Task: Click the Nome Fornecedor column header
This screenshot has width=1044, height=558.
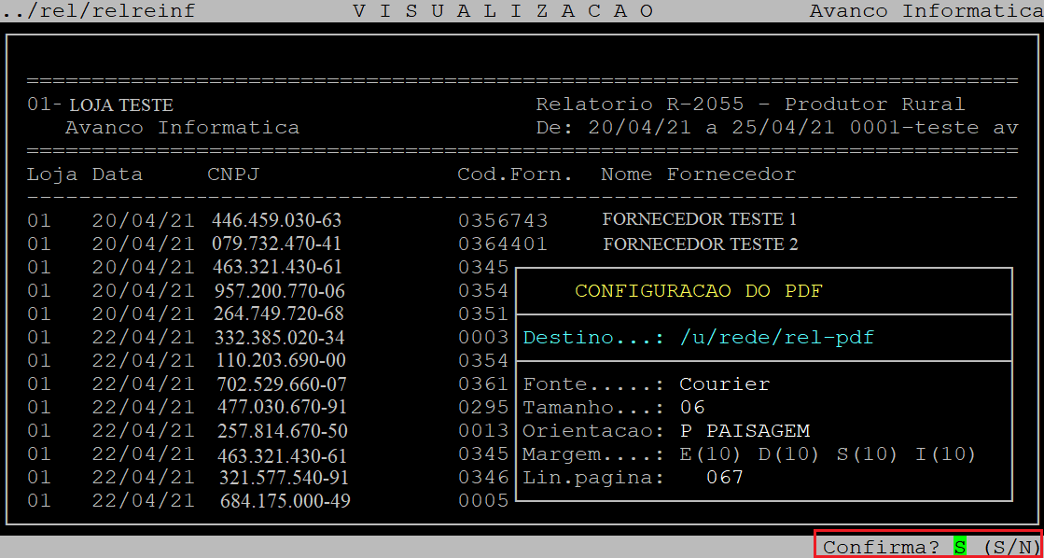Action: 698,174
